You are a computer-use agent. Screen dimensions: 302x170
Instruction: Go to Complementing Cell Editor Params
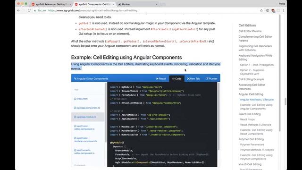point(255,39)
